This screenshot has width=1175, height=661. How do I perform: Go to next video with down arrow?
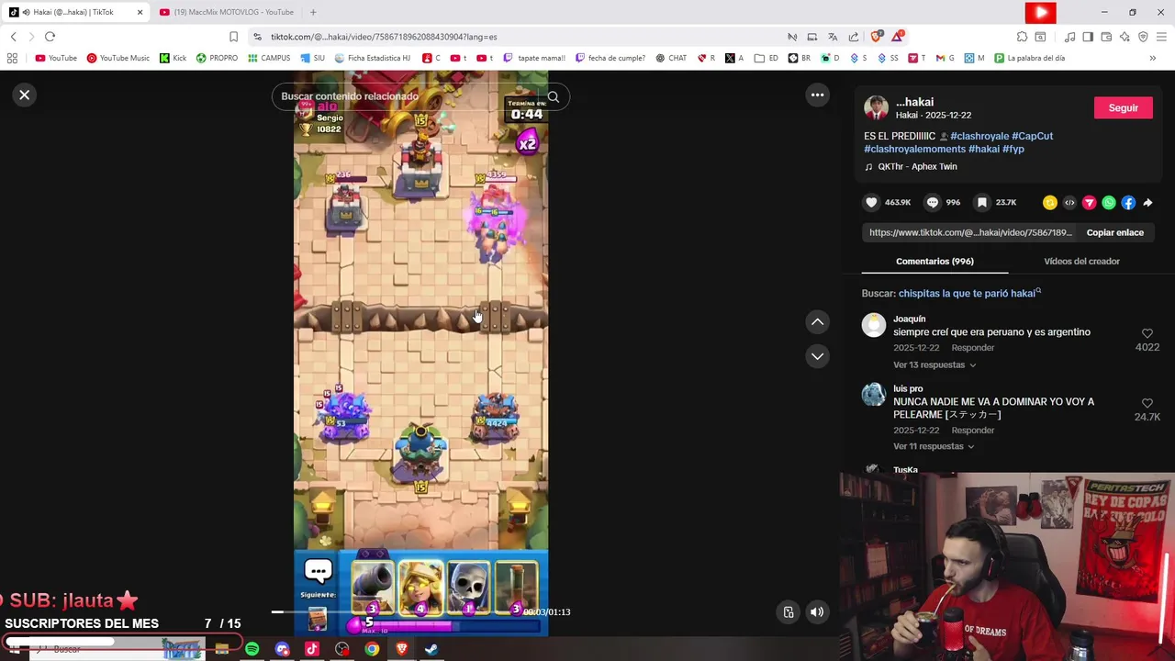pos(817,356)
